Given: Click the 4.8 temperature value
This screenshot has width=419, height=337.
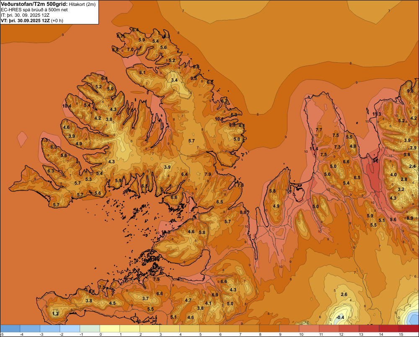Looking at the screenshot, I should pos(353,146).
